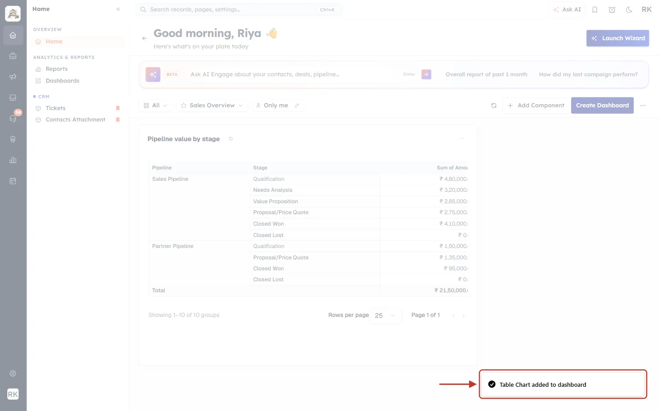Click the Add Component button
The height and width of the screenshot is (411, 659).
[536, 105]
